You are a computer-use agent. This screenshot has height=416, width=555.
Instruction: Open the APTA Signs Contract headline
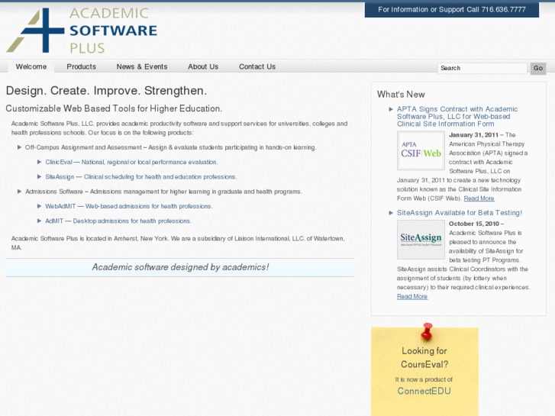coord(457,117)
